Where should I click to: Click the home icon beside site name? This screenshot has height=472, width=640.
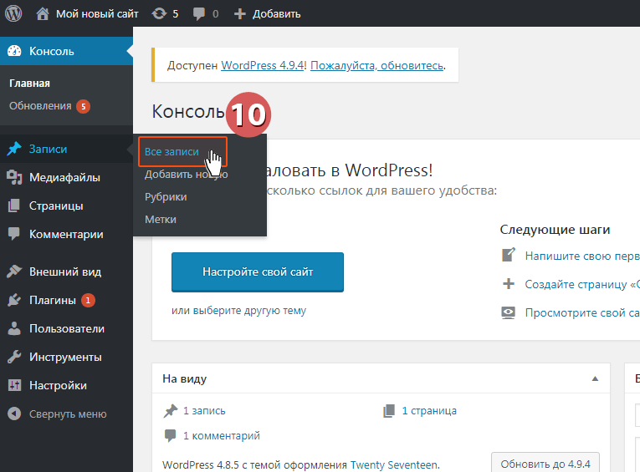tap(43, 14)
